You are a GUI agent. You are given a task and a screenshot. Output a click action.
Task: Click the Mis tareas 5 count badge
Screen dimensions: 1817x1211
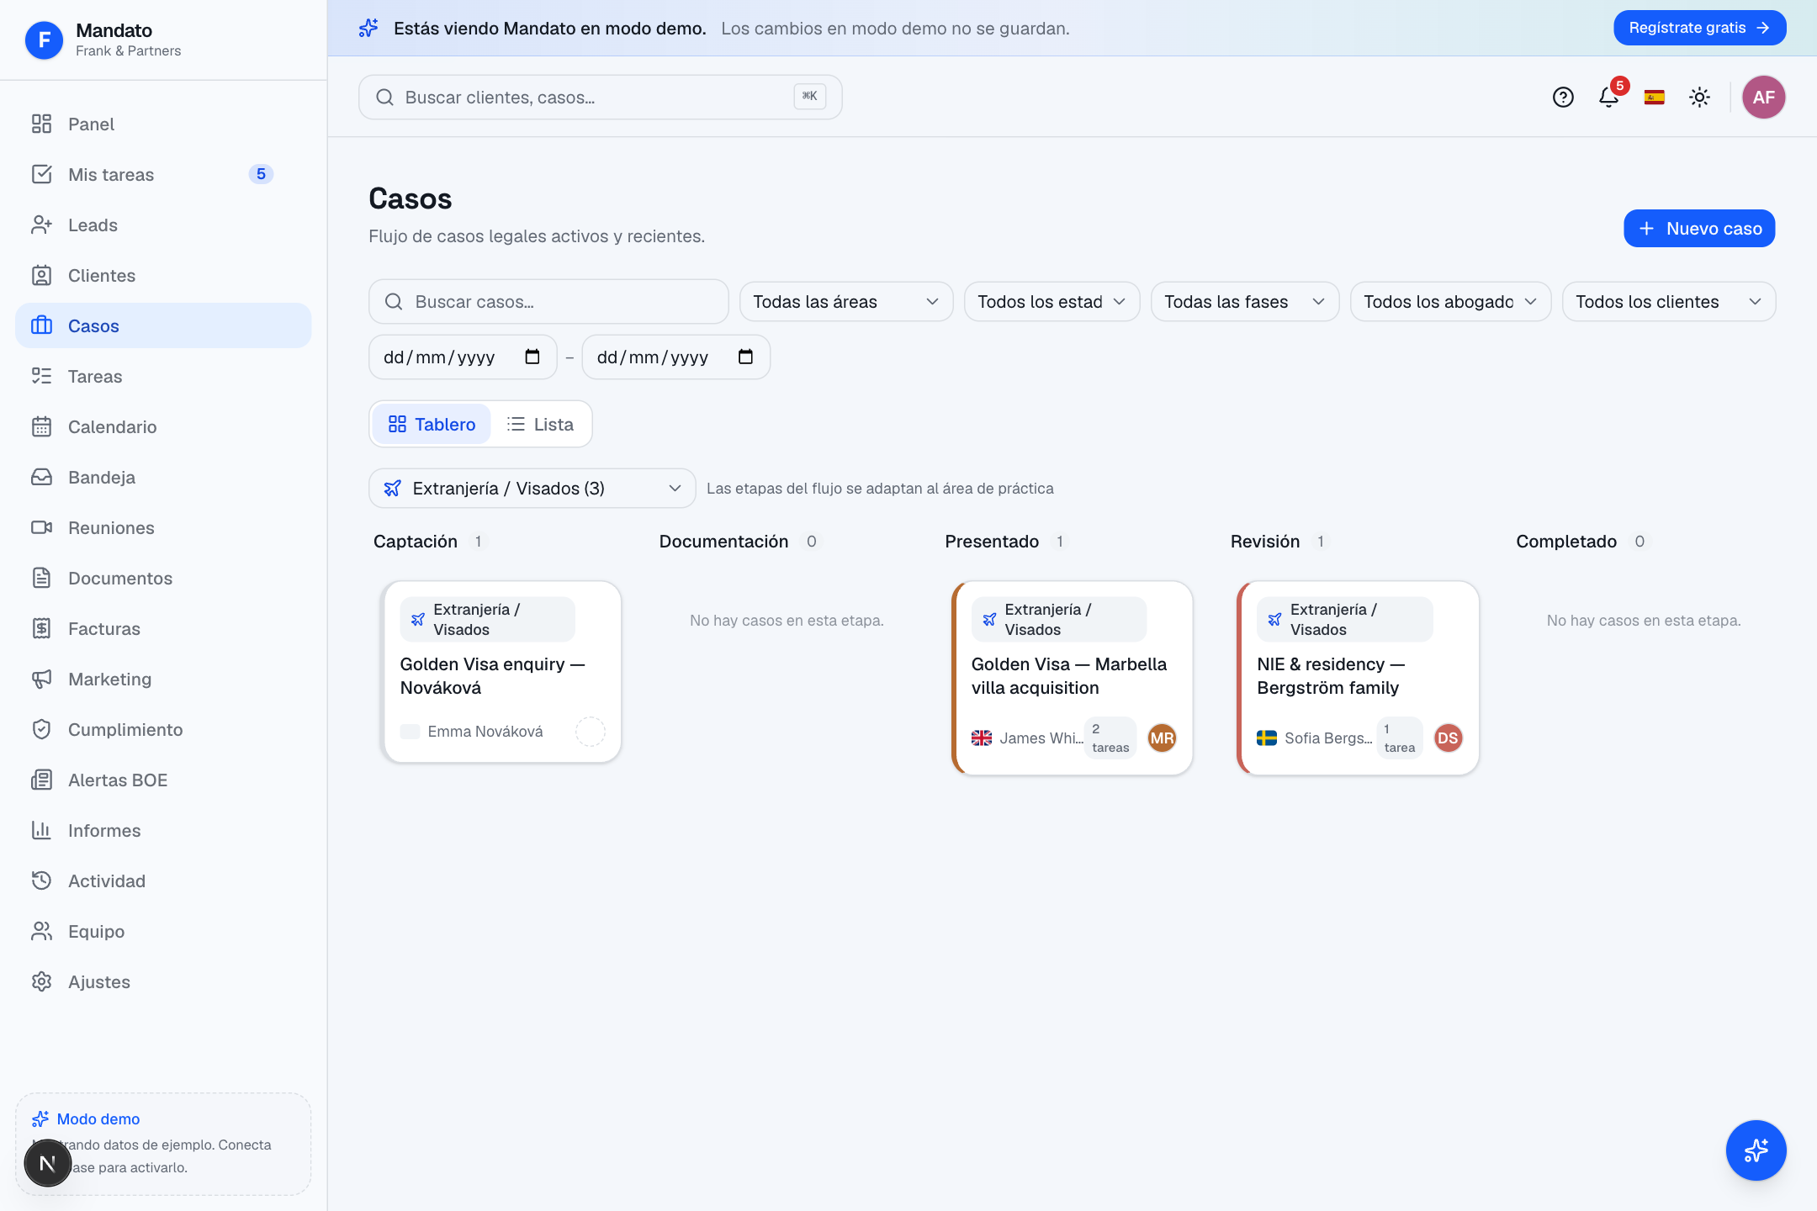coord(261,174)
